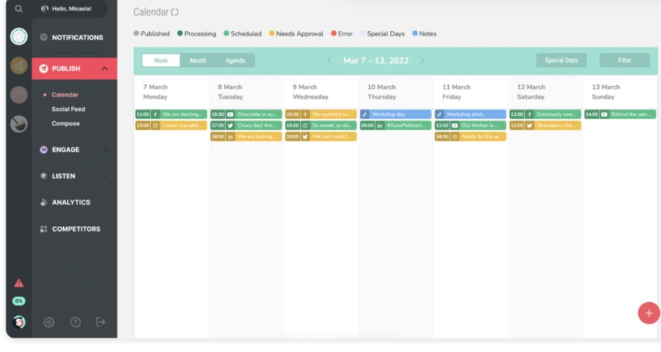Click Twitter icon on 'Strawberry' post
This screenshot has height=352, width=661.
529,126
